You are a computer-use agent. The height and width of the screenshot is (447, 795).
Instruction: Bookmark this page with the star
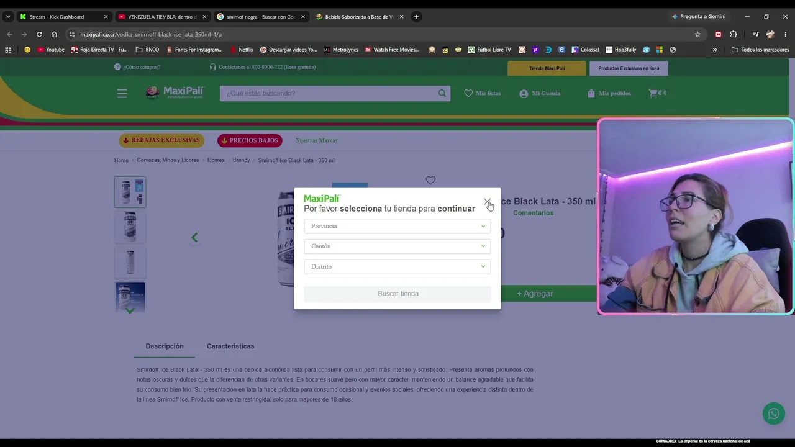[x=697, y=34]
